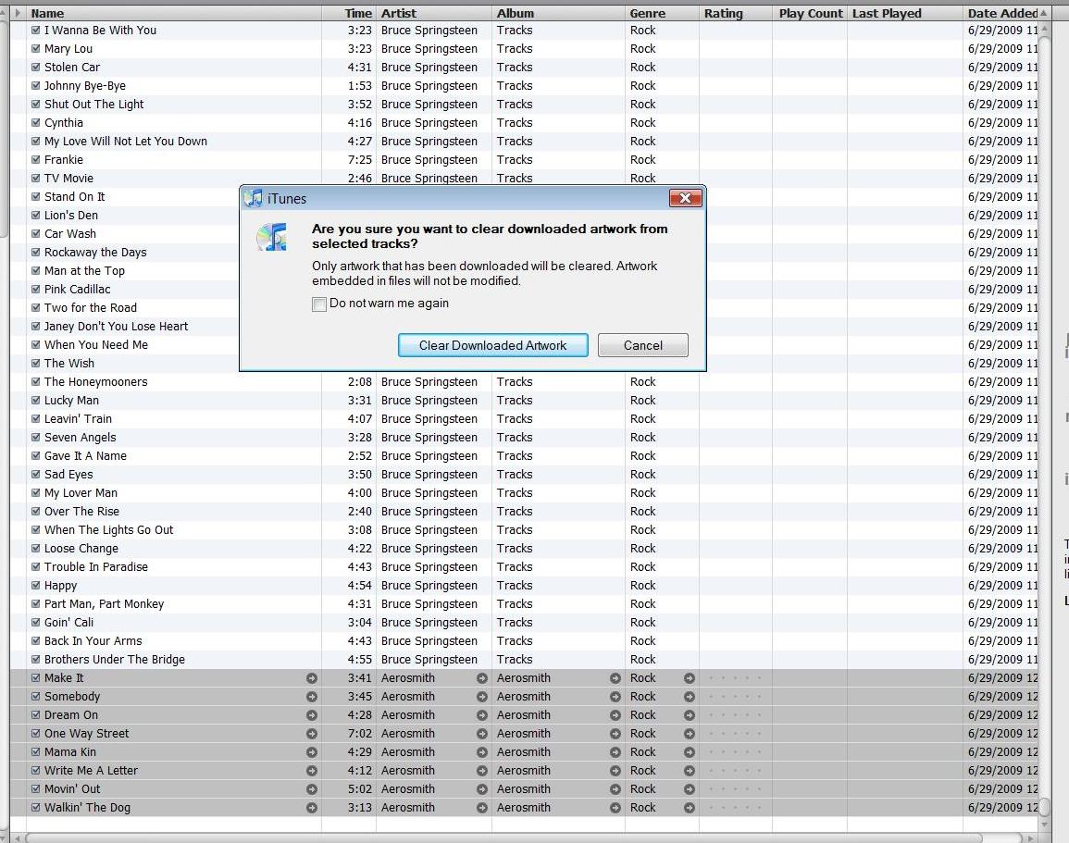Screen dimensions: 1069x843
Task: Click the horizontal scrollbar at the bottom
Action: pyautogui.click(x=503, y=837)
